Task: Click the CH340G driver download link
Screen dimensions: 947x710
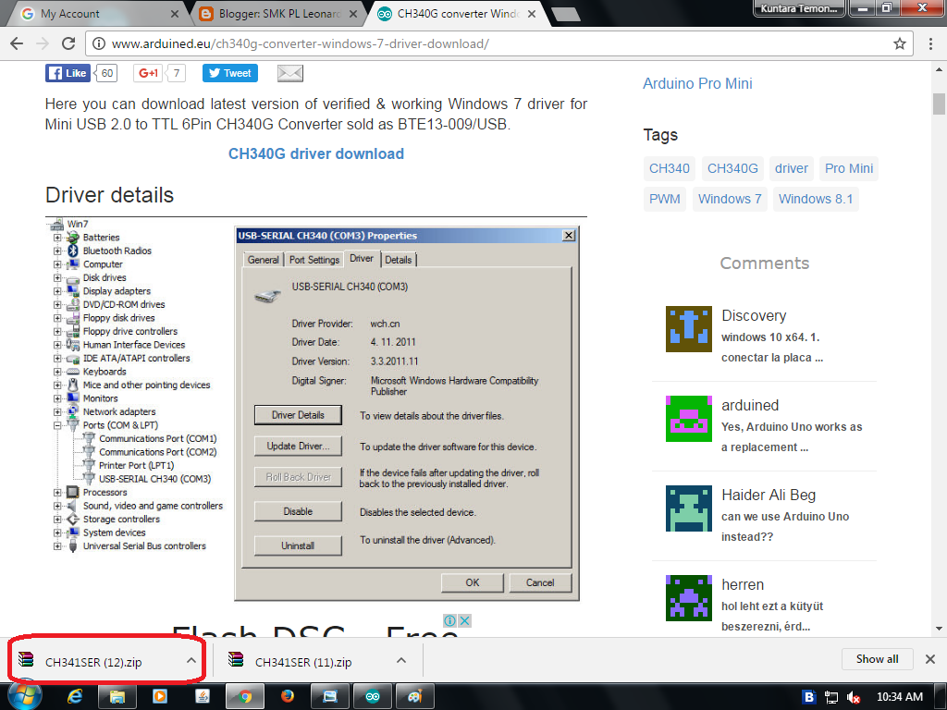Action: point(316,154)
